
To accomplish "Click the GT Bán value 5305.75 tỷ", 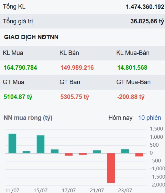I will coord(75,97).
